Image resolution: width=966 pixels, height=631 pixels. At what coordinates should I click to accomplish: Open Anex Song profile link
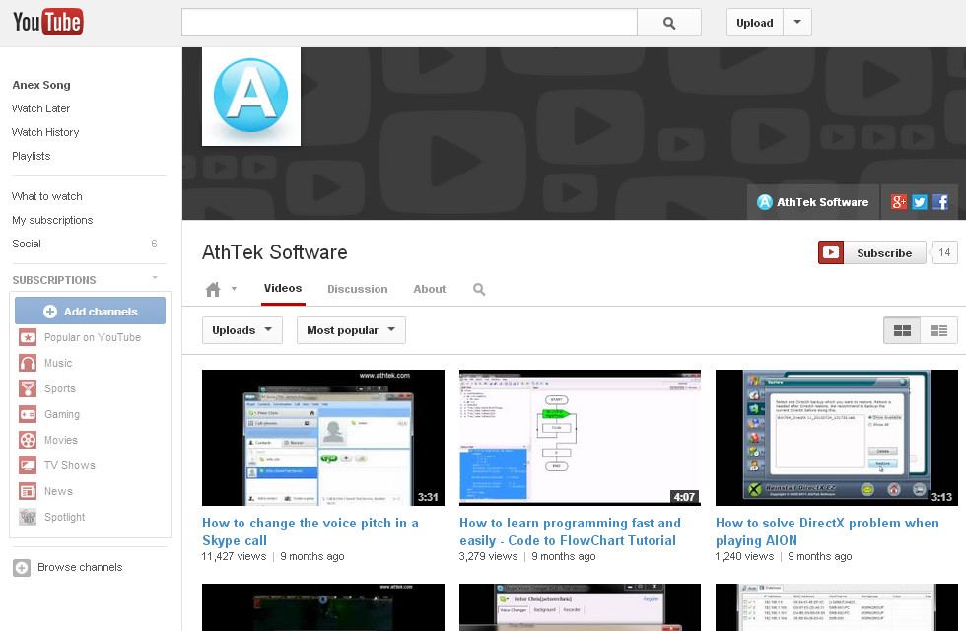pos(41,85)
